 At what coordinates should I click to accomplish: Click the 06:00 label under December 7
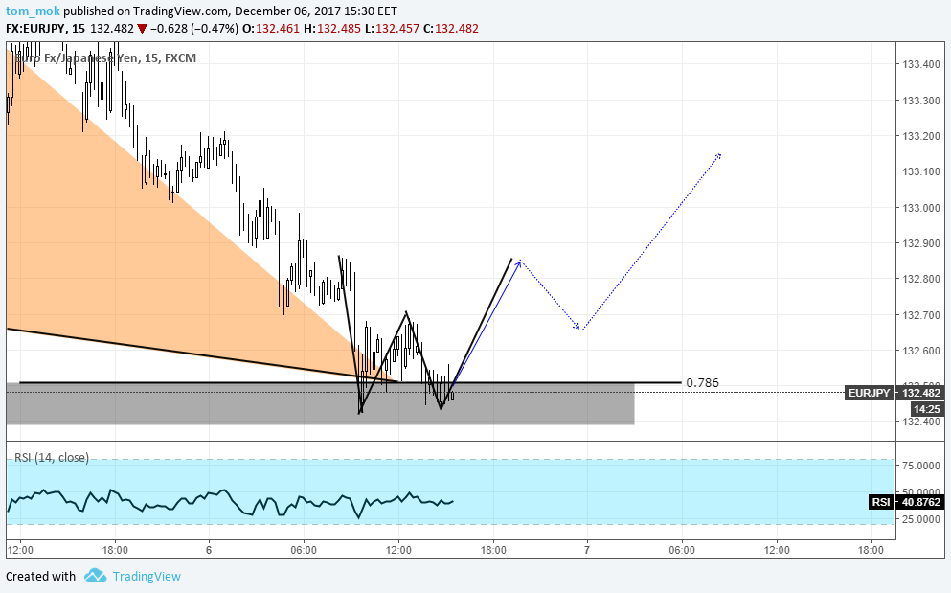pyautogui.click(x=682, y=550)
